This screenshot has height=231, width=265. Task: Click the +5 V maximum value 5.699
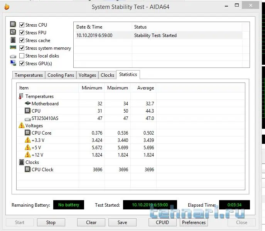point(123,148)
